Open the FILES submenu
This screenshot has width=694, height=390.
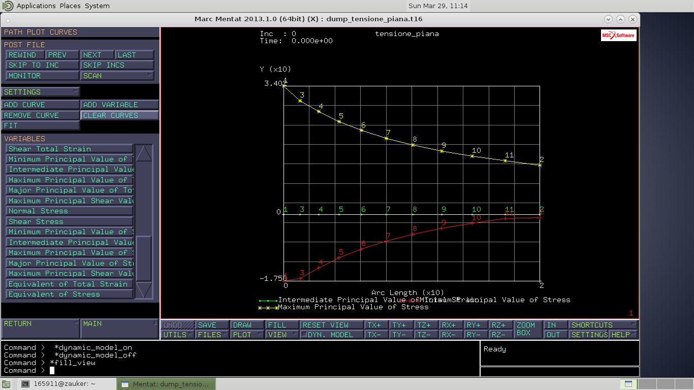pyautogui.click(x=213, y=335)
